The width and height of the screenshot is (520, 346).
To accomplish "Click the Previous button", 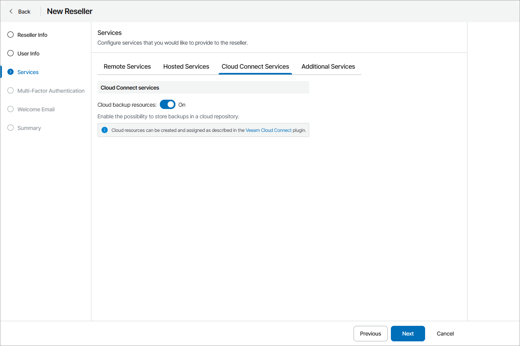I will [x=370, y=333].
